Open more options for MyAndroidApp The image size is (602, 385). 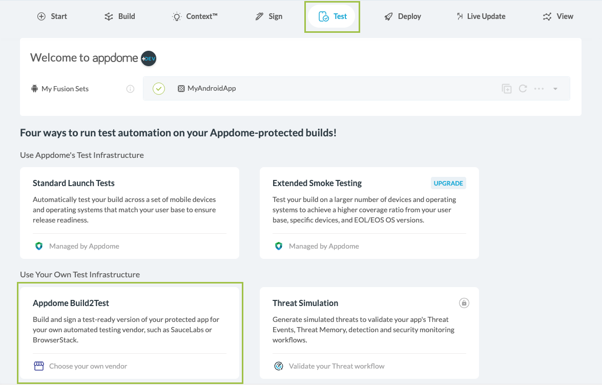pyautogui.click(x=539, y=89)
